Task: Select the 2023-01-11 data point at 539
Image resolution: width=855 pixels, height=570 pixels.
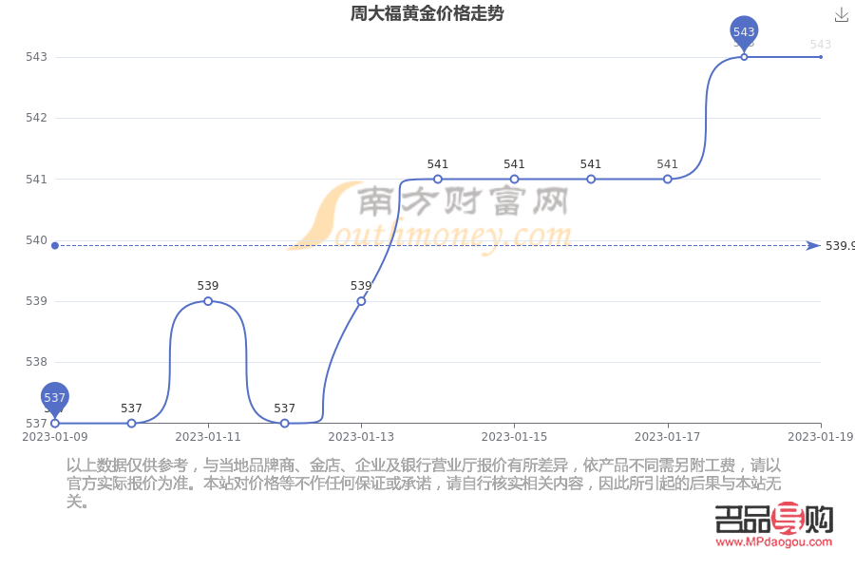Action: click(208, 301)
